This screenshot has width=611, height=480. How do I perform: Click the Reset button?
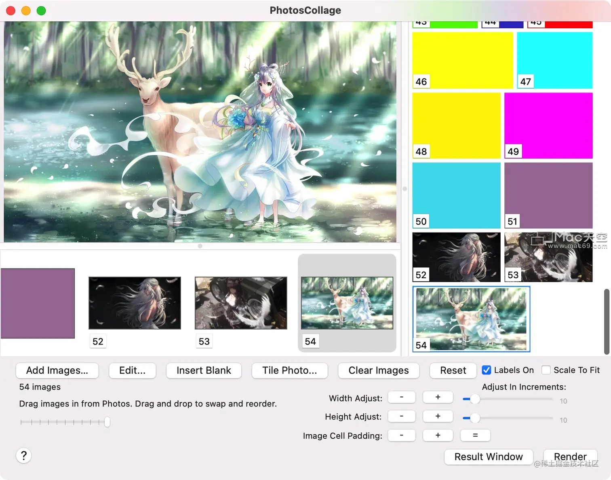pyautogui.click(x=453, y=370)
